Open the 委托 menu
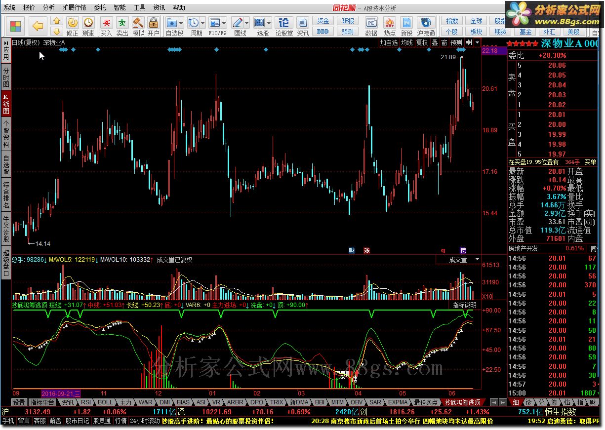Viewport: 605px width, 430px height. (100, 7)
